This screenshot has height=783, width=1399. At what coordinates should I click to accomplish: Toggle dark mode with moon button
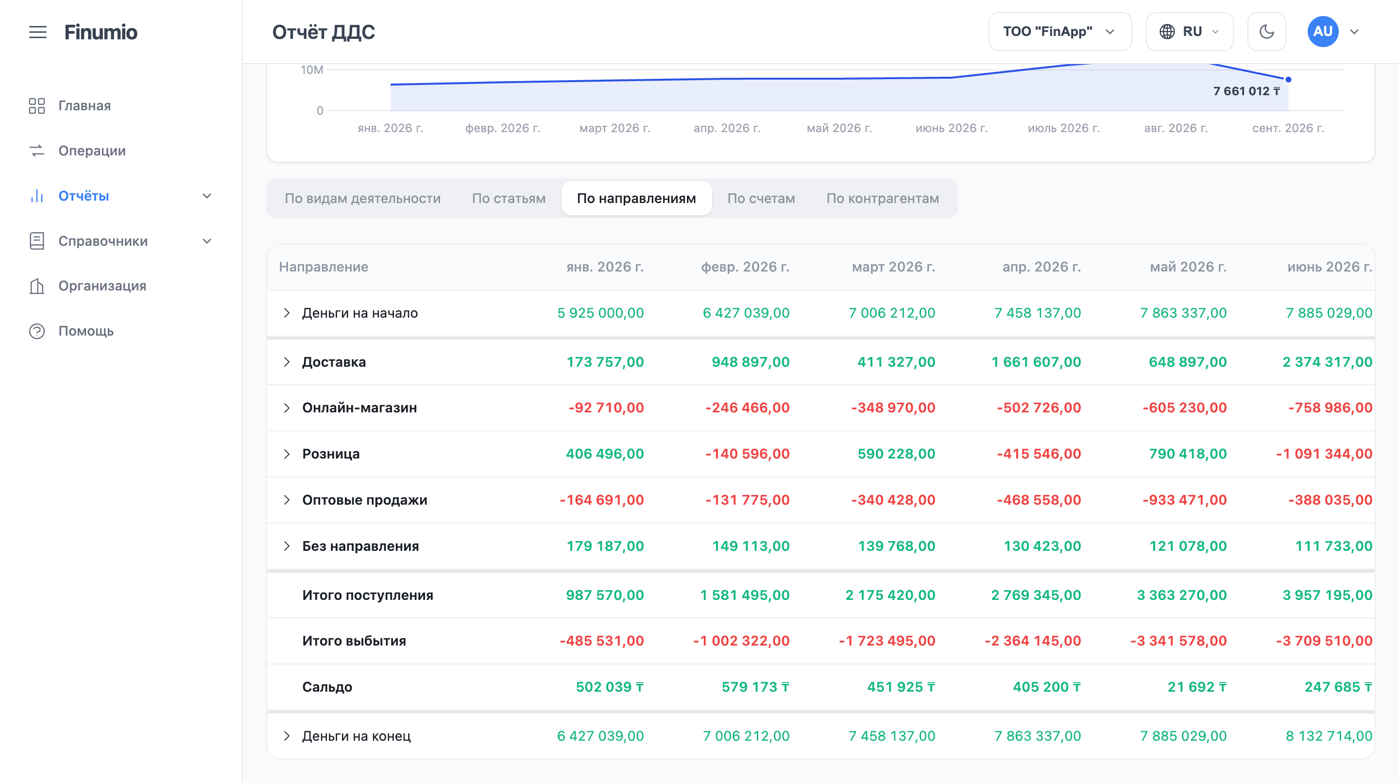point(1266,32)
